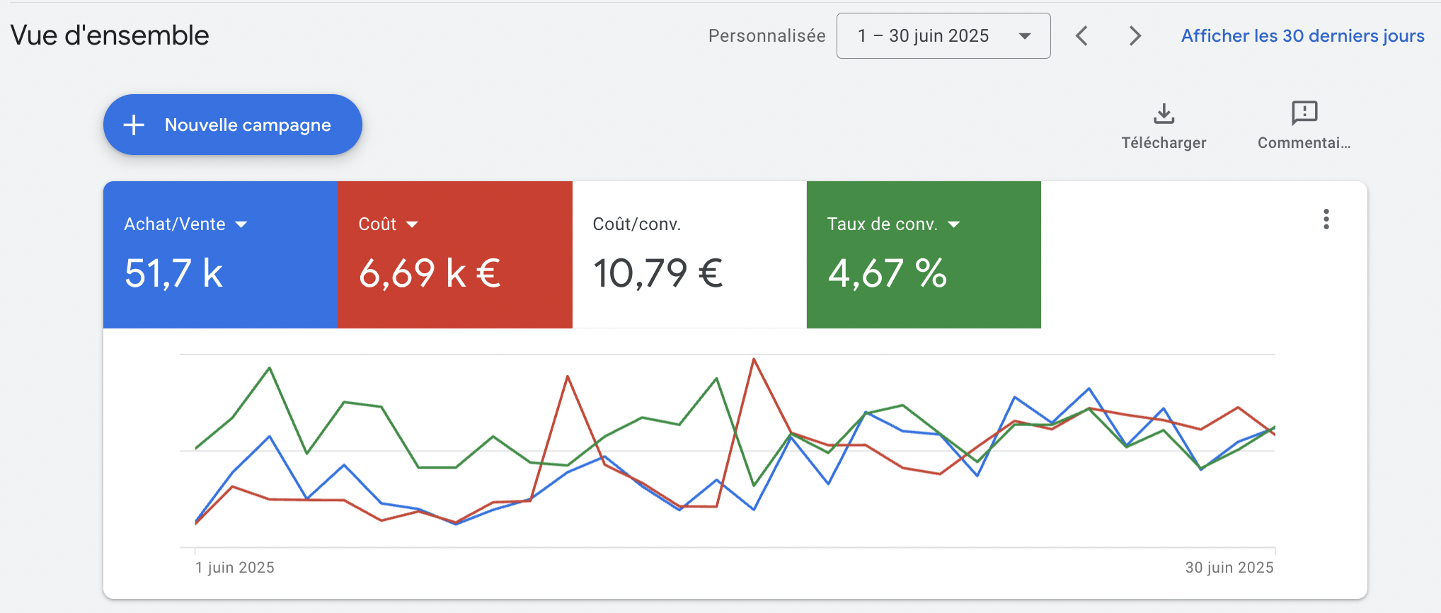The height and width of the screenshot is (613, 1441).
Task: Expand the Taux de conv. dropdown arrow
Action: [x=953, y=224]
